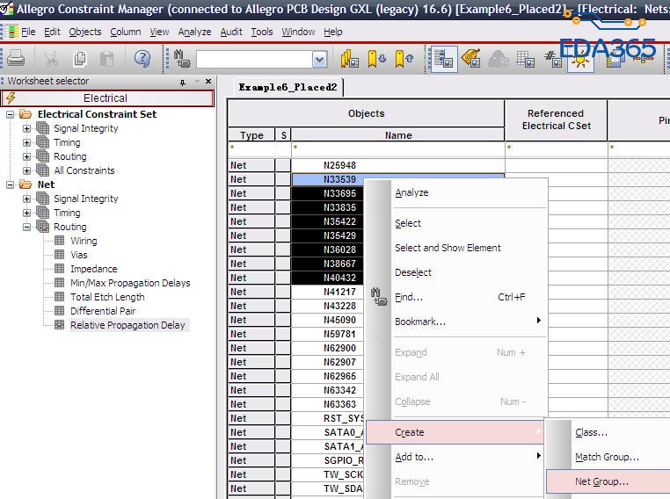Viewport: 670px width, 499px height.
Task: Click the Cut scissors toolbar icon
Action: coord(51,59)
